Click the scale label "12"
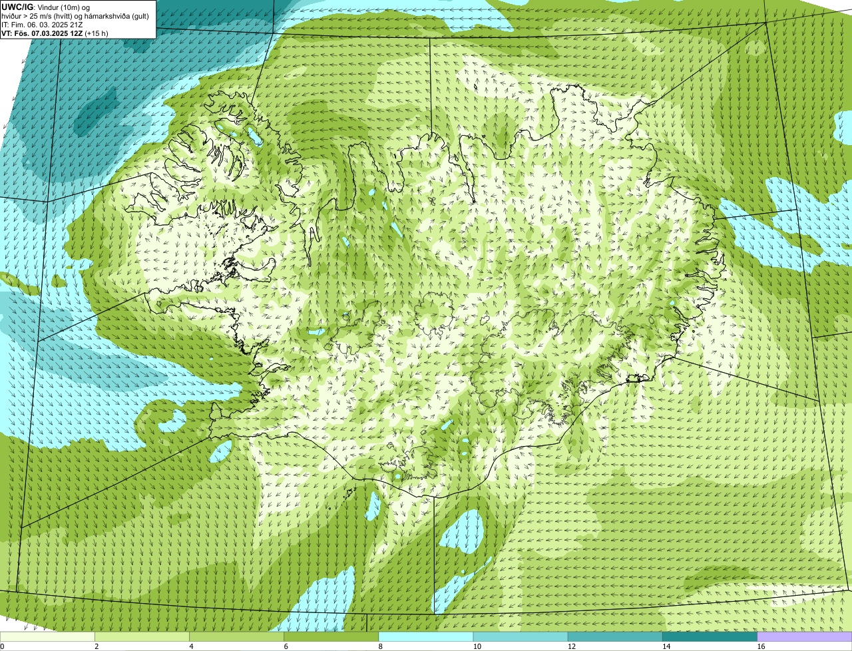852x651 pixels. pos(571,646)
